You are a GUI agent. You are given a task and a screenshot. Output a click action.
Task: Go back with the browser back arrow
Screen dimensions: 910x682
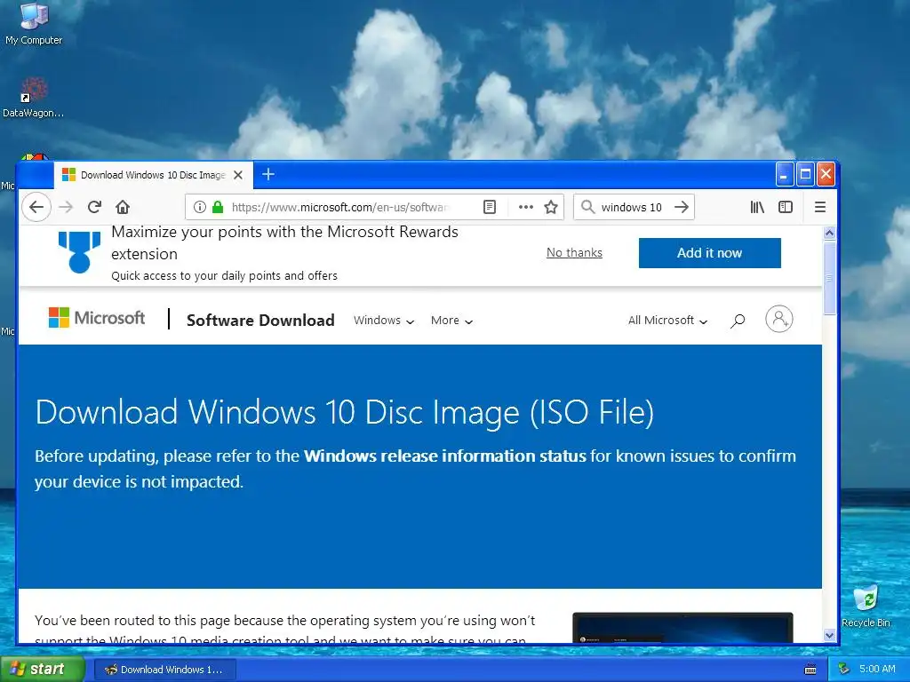click(x=36, y=207)
